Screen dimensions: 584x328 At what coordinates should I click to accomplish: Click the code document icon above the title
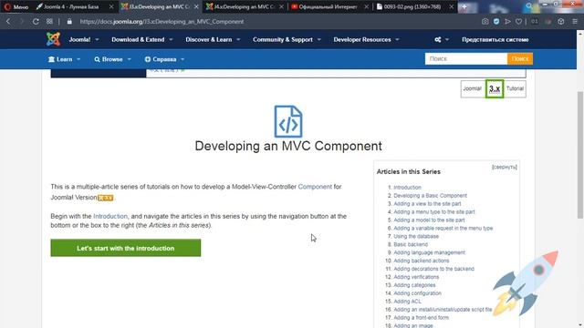[x=288, y=121]
